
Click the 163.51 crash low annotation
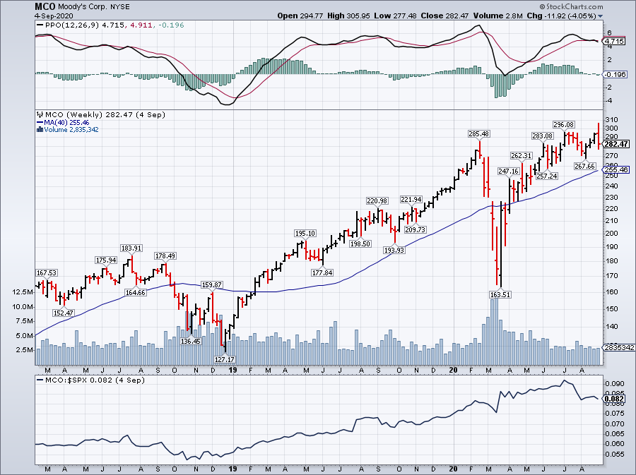click(x=500, y=295)
